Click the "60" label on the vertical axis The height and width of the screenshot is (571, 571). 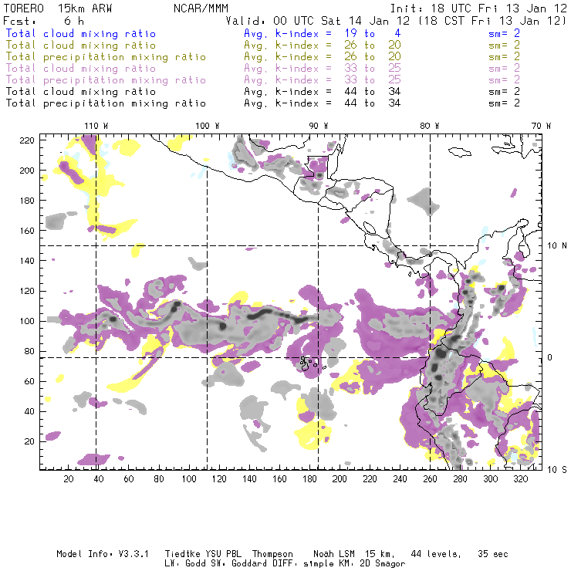(29, 381)
